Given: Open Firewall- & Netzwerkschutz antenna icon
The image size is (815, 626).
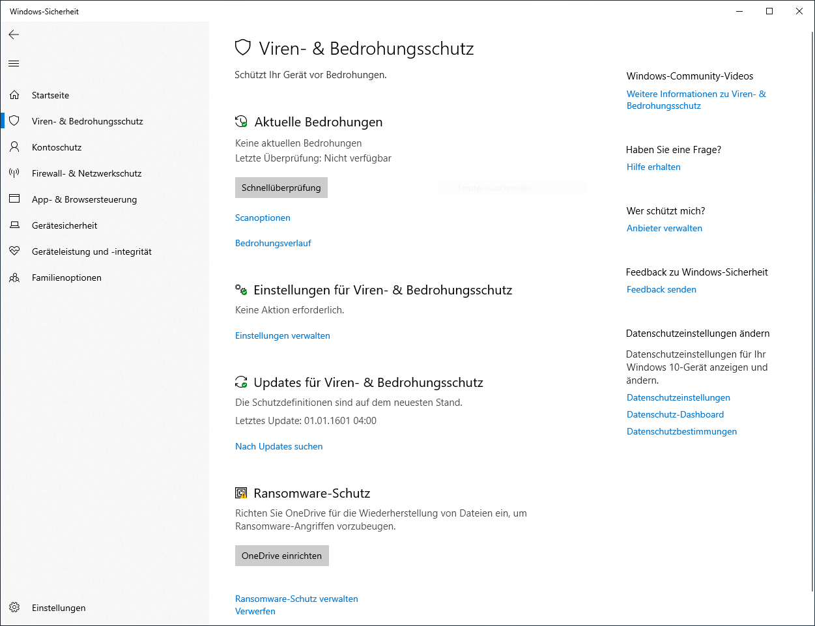Looking at the screenshot, I should [14, 173].
